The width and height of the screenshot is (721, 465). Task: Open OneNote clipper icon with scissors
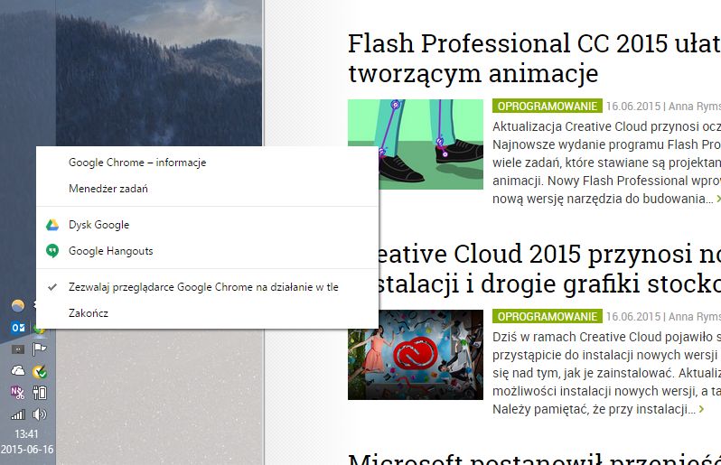18,393
